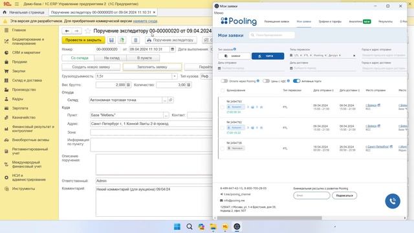Toggle the Цены с НДС switch
The height and width of the screenshot is (233, 414).
click(x=266, y=81)
